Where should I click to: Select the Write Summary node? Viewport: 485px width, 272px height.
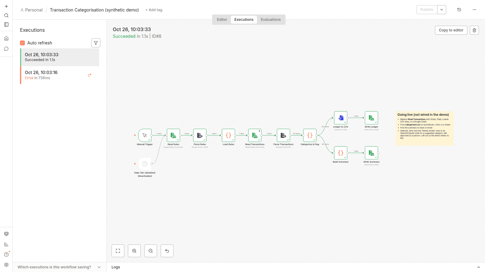coord(371,153)
